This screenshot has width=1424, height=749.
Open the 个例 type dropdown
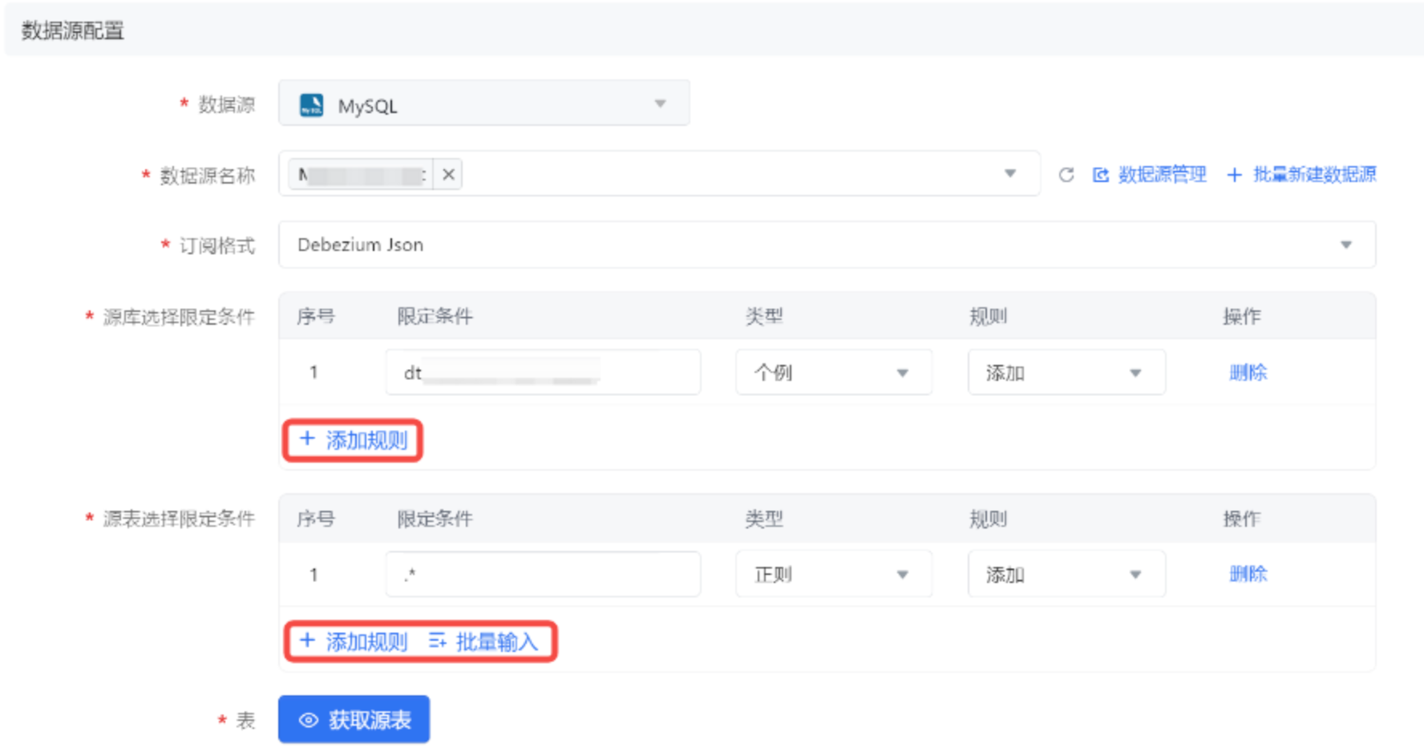pyautogui.click(x=833, y=373)
